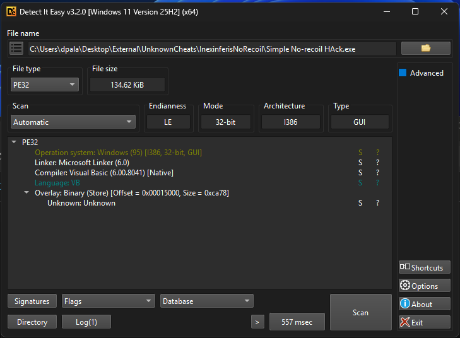Open the Scan mode Automatic dropdown
The height and width of the screenshot is (338, 460).
click(x=73, y=122)
